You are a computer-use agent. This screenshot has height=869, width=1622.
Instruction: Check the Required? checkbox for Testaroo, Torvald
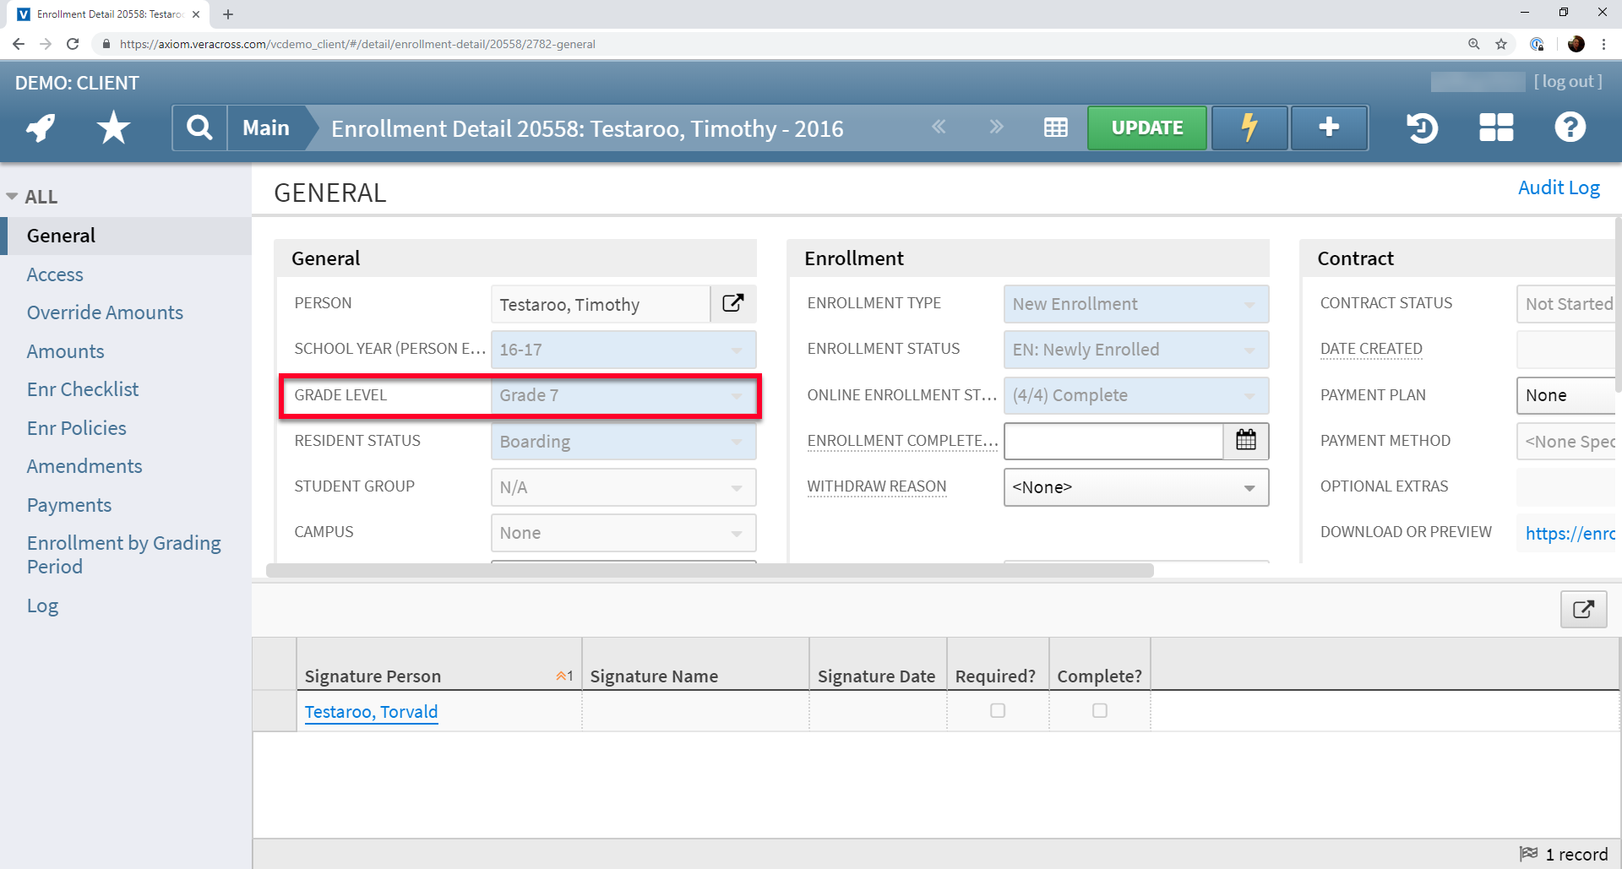(x=997, y=710)
